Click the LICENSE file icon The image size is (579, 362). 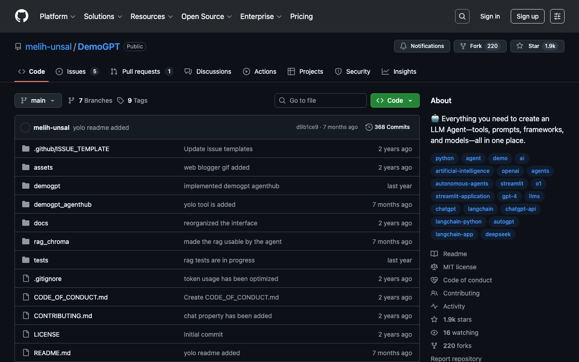pos(26,334)
